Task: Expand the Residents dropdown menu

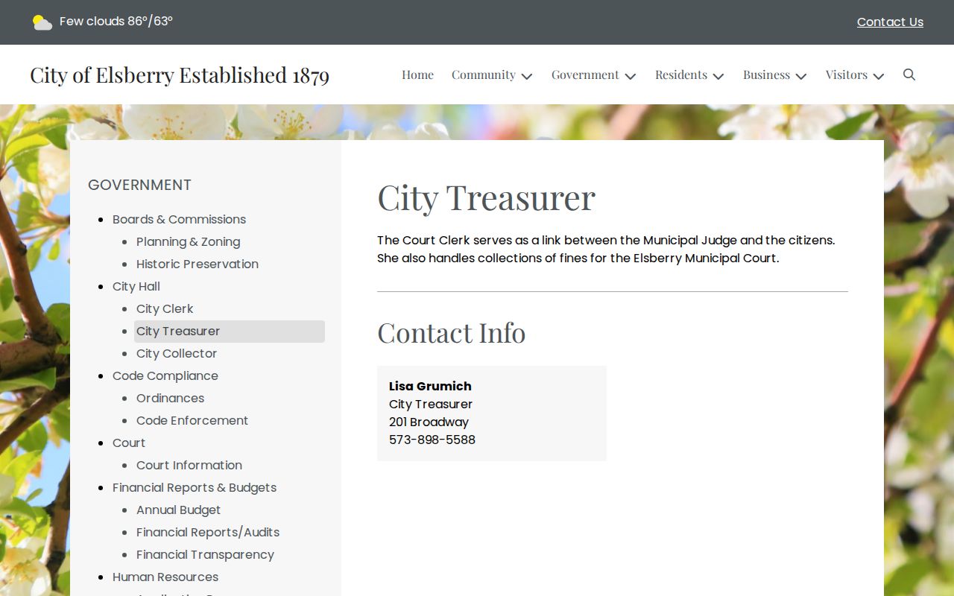Action: pos(689,74)
